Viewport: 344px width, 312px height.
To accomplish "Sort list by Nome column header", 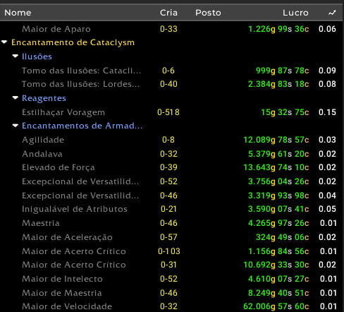I will pyautogui.click(x=18, y=13).
